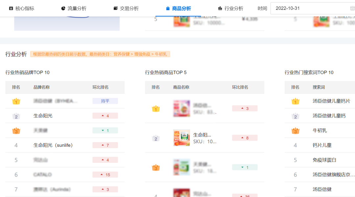Image resolution: width=355 pixels, height=197 pixels.
Task: Click search term 牛初乳
Action: [320, 130]
